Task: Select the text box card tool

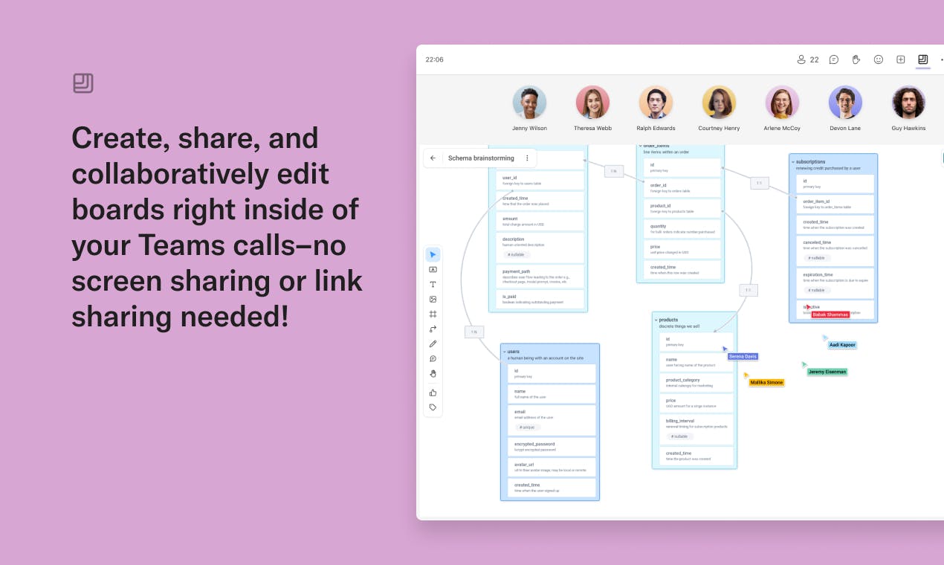Action: pyautogui.click(x=433, y=270)
